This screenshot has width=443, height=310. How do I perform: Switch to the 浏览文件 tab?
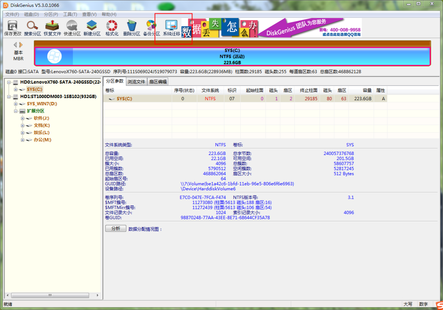[x=136, y=82]
